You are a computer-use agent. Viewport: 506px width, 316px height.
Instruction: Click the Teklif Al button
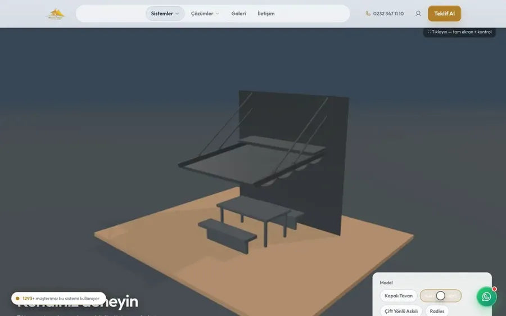444,13
